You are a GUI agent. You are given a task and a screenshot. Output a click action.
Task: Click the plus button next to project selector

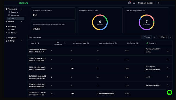point(158,3)
